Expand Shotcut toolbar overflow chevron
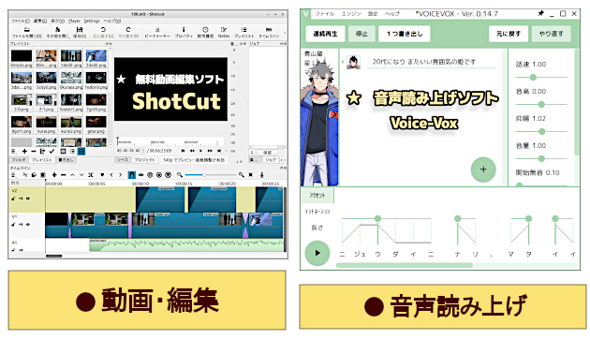Screen dimensions: 590x339 coord(285,33)
